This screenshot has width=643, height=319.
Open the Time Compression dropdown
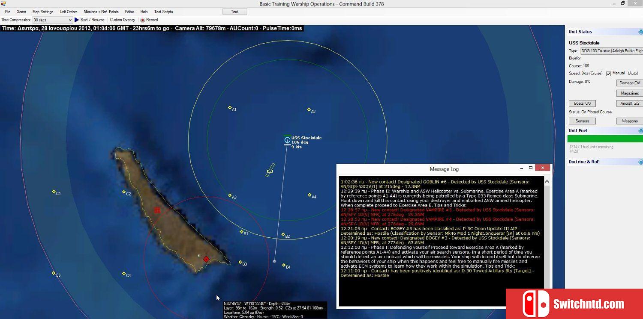click(53, 20)
